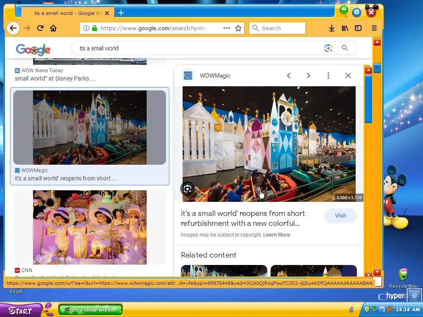Open the second related content thumbnail
The image size is (423, 317).
coord(314,271)
